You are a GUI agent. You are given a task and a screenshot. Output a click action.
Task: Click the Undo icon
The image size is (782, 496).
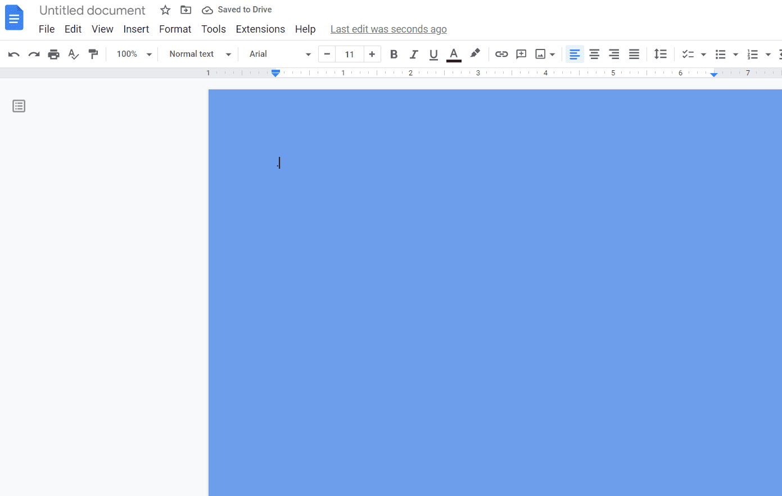13,54
